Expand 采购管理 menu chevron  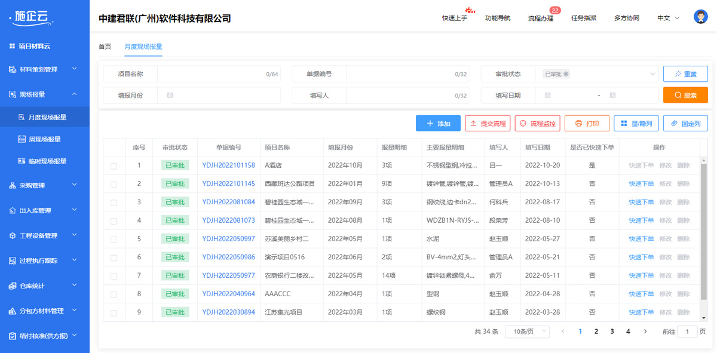pyautogui.click(x=75, y=186)
